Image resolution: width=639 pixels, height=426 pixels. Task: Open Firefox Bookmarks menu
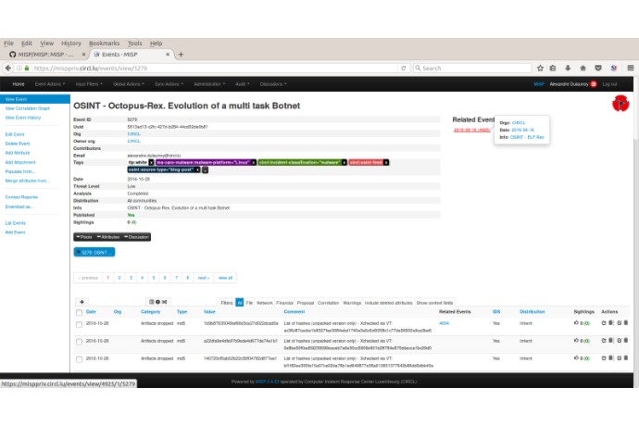105,44
